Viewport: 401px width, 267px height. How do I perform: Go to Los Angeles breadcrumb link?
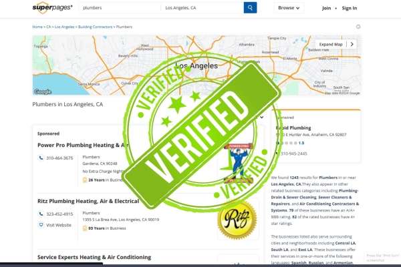coord(64,27)
